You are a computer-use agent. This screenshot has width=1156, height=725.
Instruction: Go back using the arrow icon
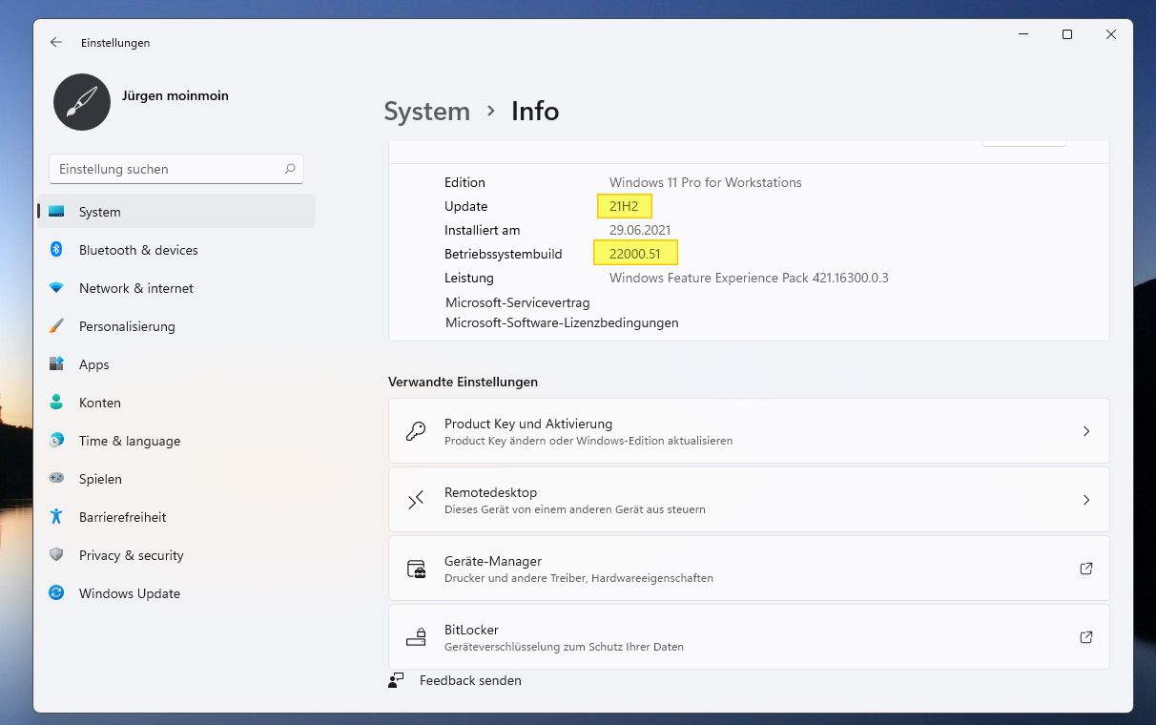pos(56,42)
